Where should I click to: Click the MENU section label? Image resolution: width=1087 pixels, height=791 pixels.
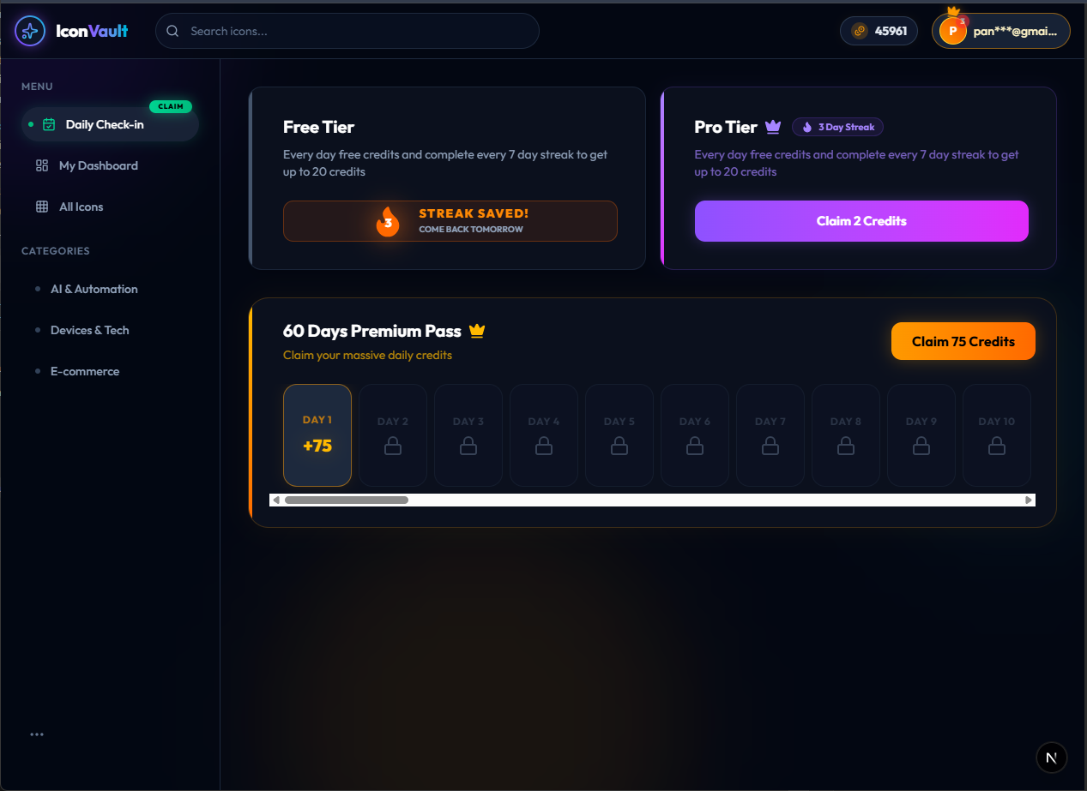coord(37,87)
